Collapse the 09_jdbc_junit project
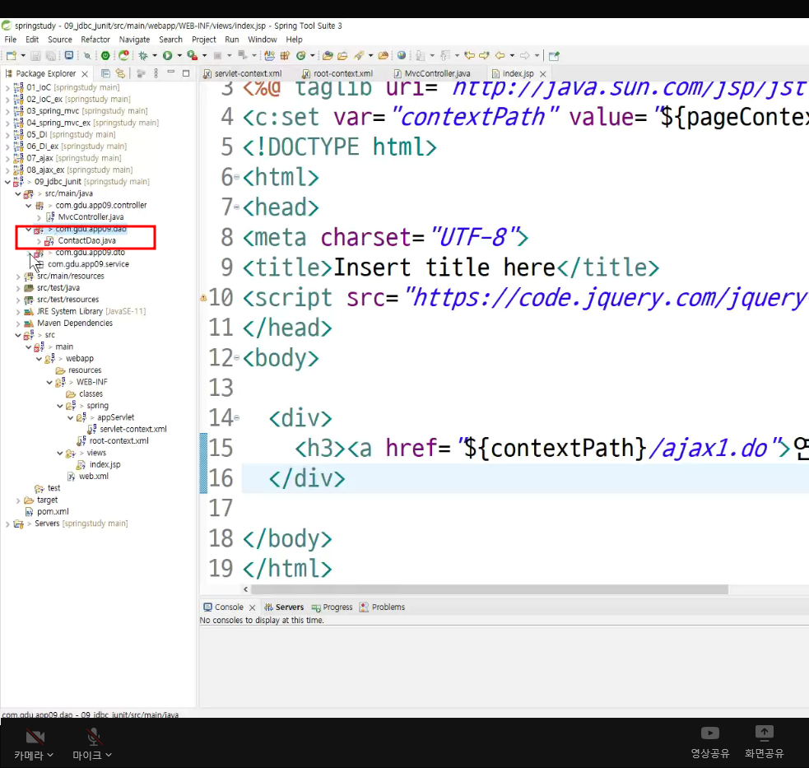809x768 pixels. (x=7, y=182)
